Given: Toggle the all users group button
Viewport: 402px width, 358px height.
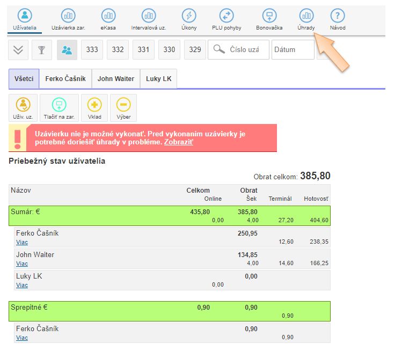Looking at the screenshot, I should pyautogui.click(x=67, y=50).
